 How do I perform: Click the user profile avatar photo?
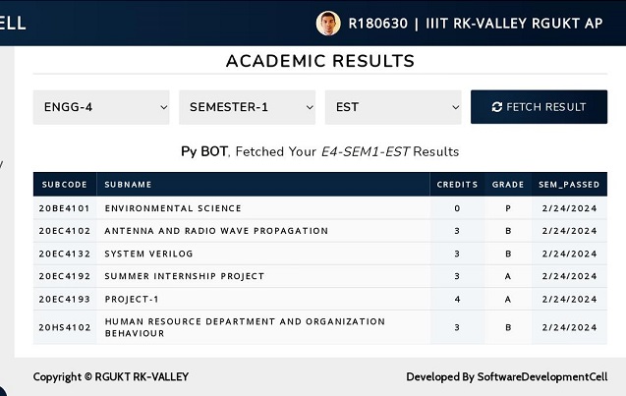pos(328,24)
